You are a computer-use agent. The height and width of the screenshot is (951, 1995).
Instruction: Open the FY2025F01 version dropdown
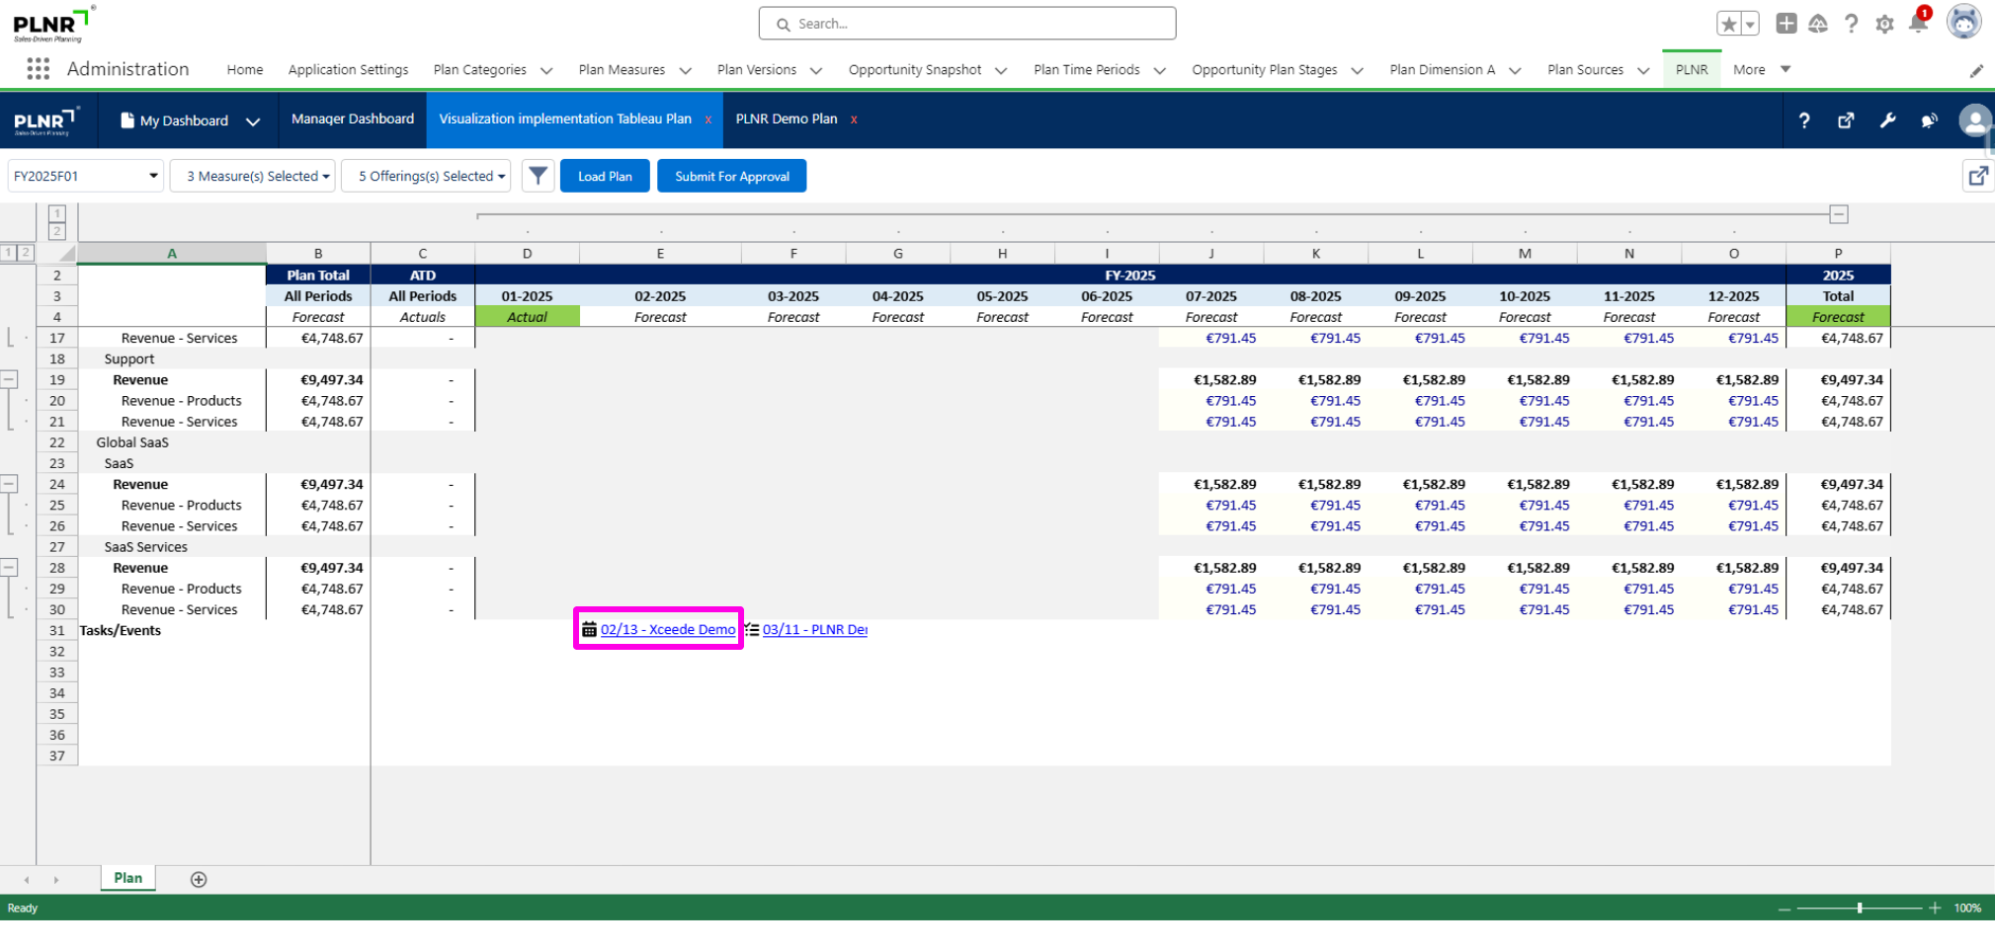point(85,176)
